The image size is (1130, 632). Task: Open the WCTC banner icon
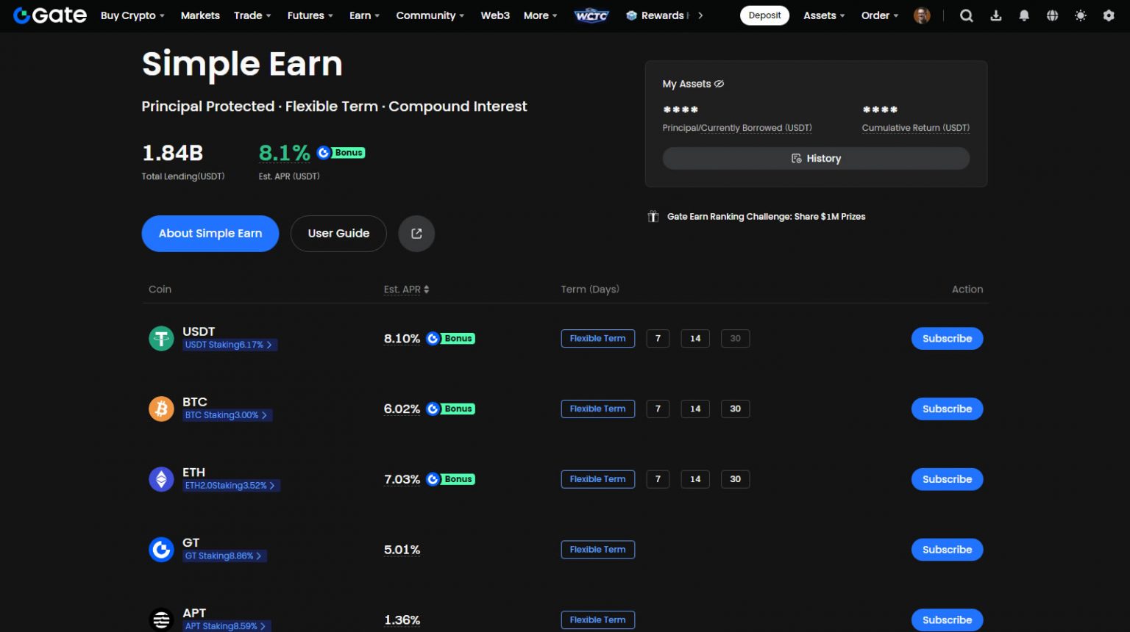[x=591, y=15]
